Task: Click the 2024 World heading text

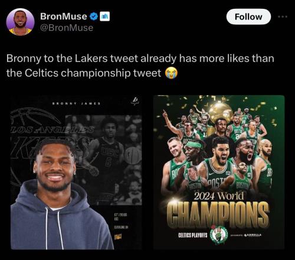Action: coord(219,196)
